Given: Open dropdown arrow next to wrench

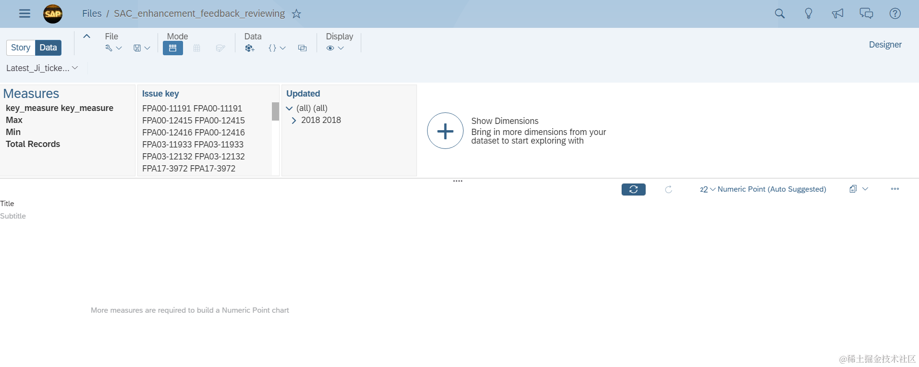Looking at the screenshot, I should [x=119, y=48].
